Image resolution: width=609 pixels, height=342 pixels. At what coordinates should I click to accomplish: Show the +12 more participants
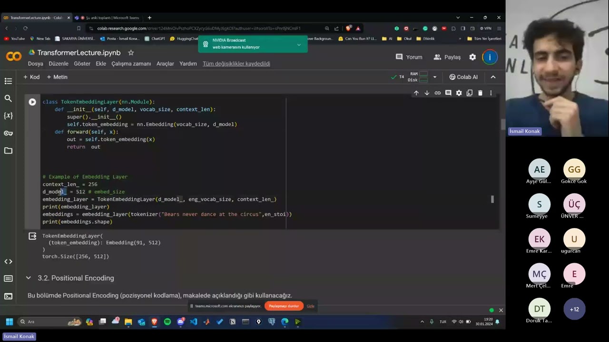click(x=574, y=309)
